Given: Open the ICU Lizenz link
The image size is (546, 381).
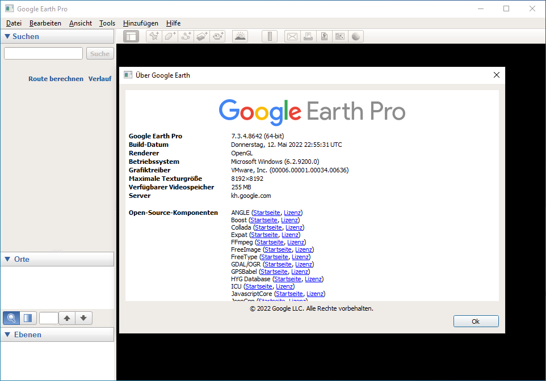Looking at the screenshot, I should point(284,286).
